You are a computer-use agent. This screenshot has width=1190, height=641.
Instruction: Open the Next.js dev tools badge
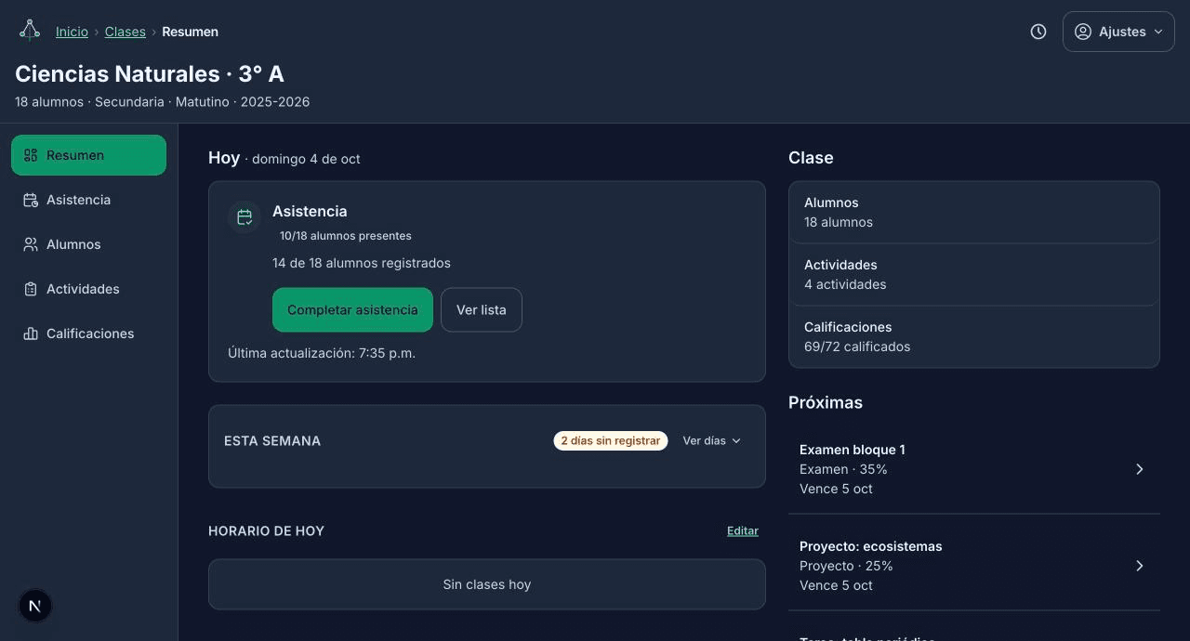(x=35, y=606)
